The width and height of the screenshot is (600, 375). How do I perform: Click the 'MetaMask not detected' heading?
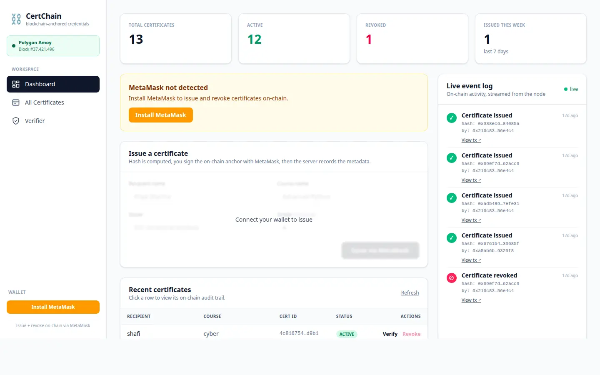point(168,87)
